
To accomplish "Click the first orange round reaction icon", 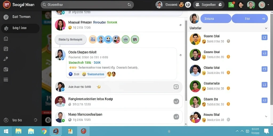I will coord(93,39).
